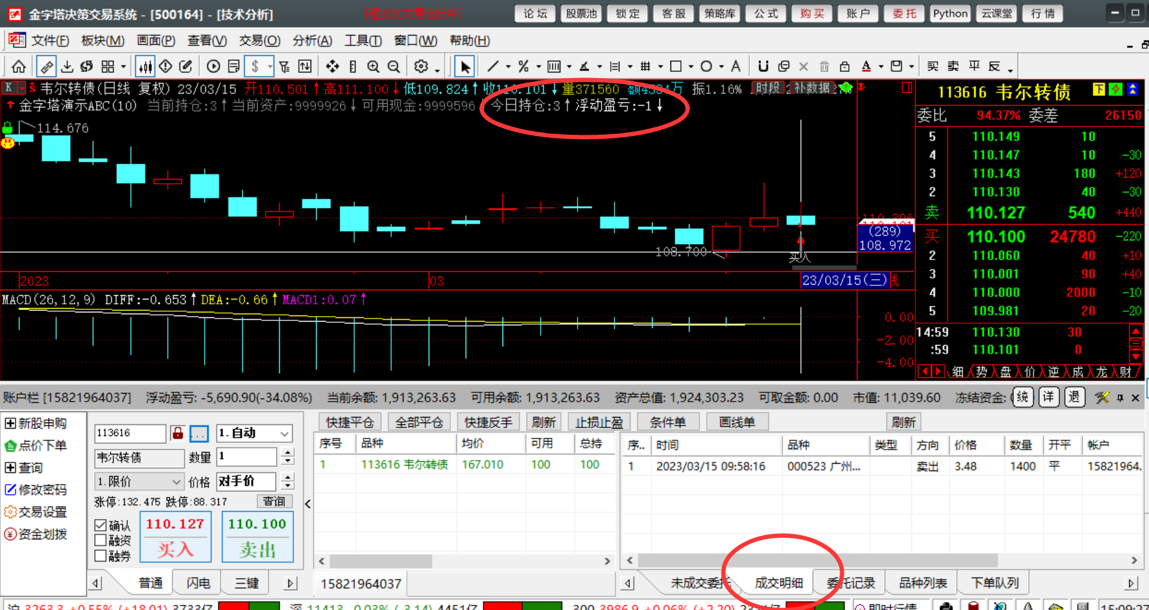
Task: Click the 卖出 110.100 sell button
Action: (257, 537)
